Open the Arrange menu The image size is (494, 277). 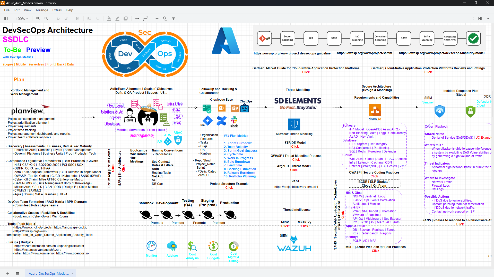pyautogui.click(x=42, y=10)
